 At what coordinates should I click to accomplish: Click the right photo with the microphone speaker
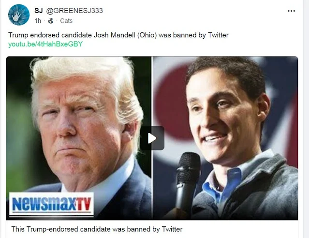[226, 138]
